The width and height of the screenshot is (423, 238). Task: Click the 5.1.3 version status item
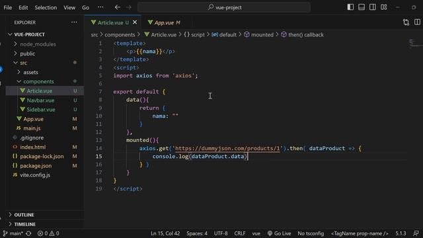(x=401, y=233)
